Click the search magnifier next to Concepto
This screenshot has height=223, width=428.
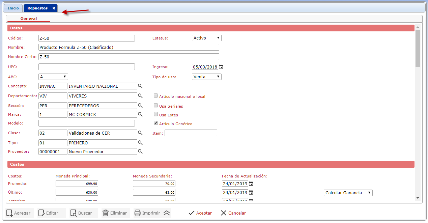point(140,86)
